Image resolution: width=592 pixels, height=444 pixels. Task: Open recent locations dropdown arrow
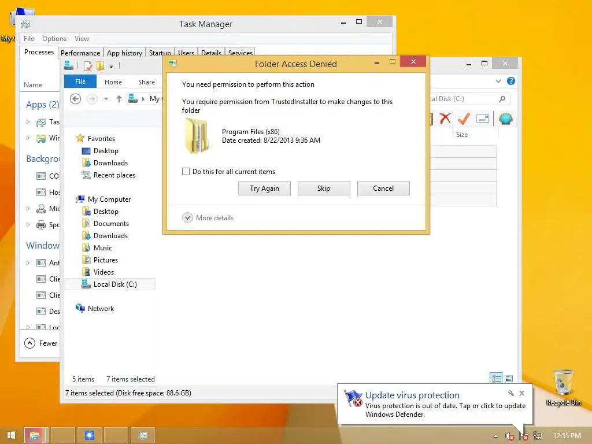(106, 99)
